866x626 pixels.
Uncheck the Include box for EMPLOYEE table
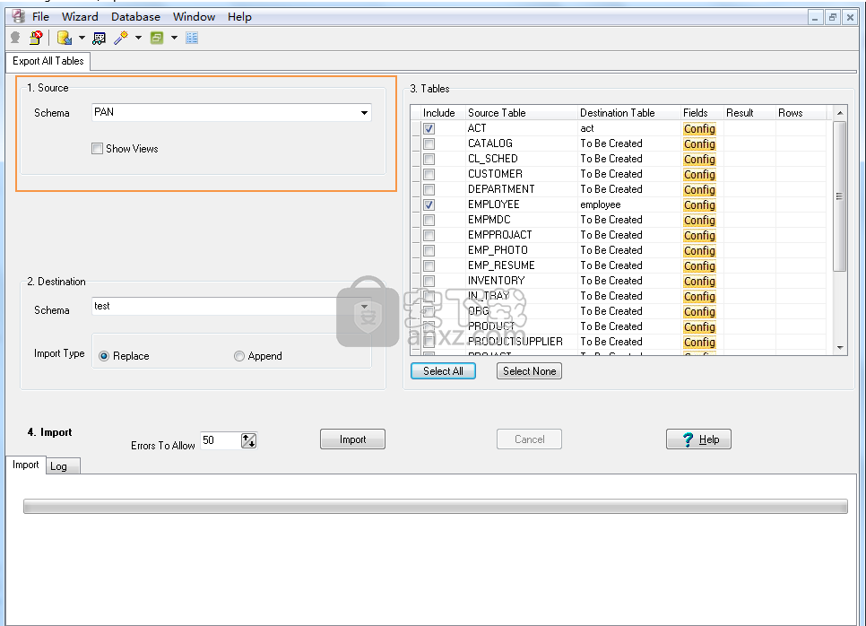click(x=429, y=204)
